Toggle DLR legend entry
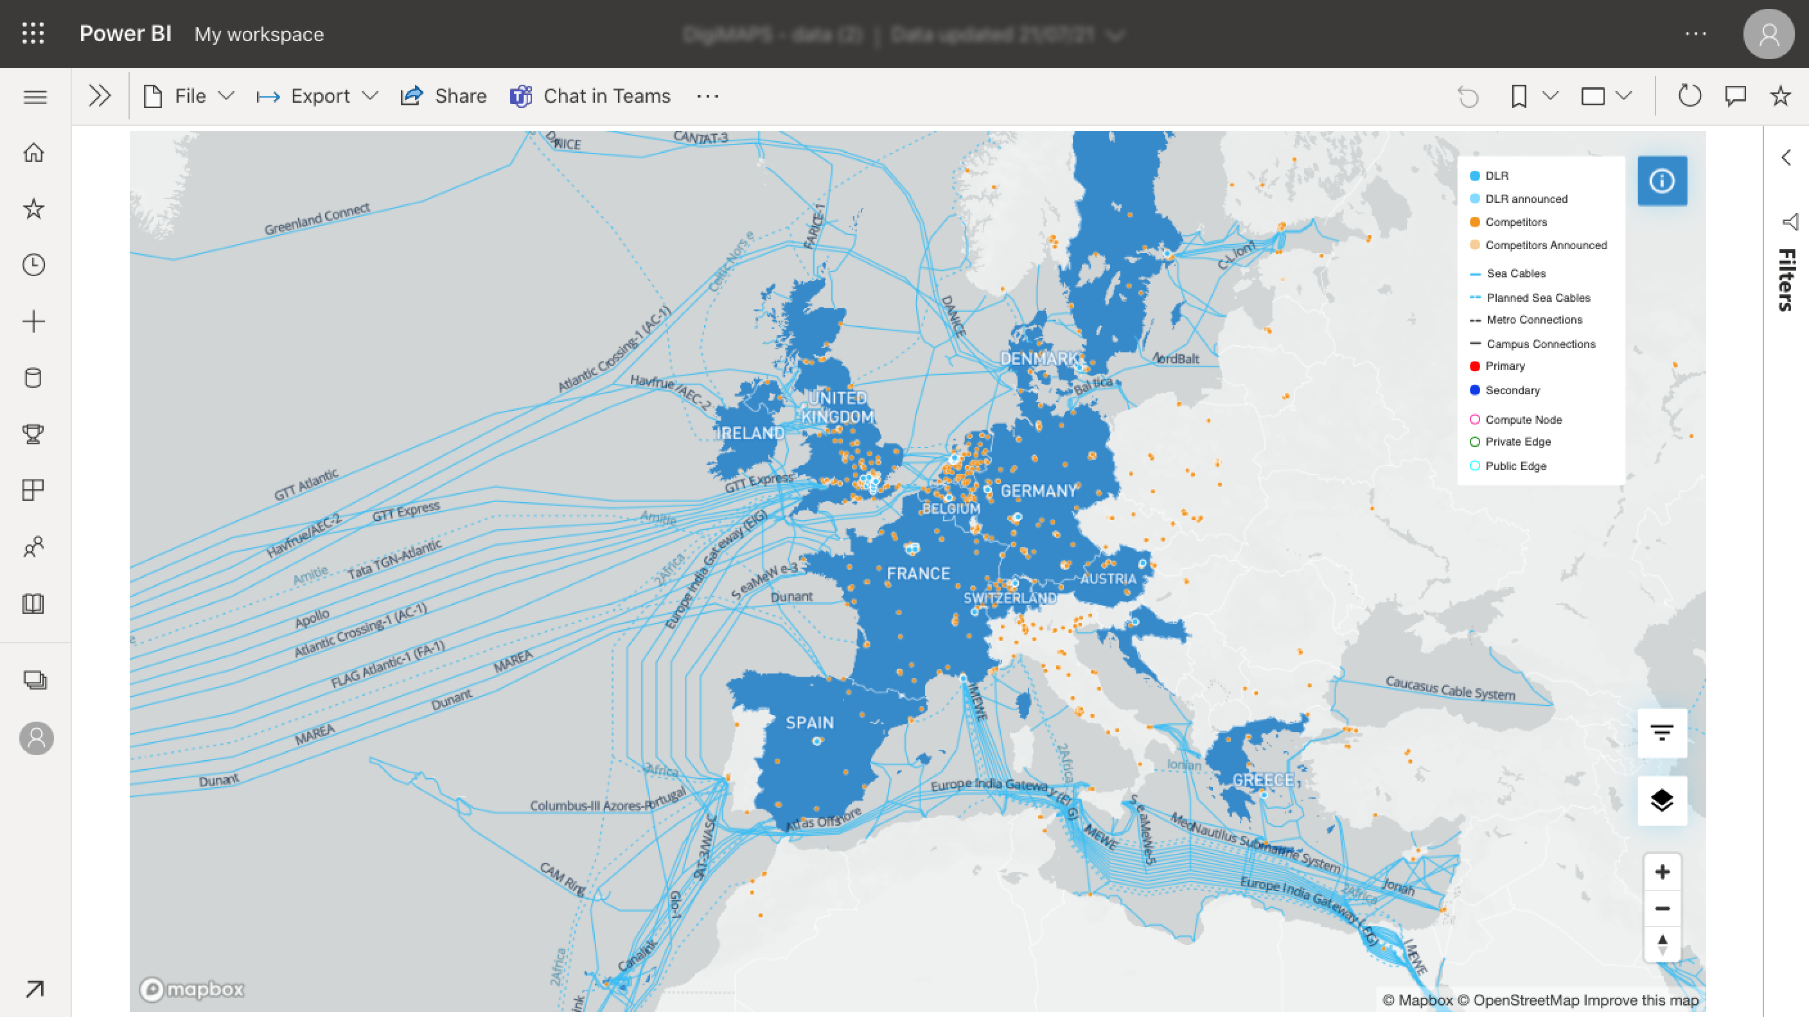 1490,175
